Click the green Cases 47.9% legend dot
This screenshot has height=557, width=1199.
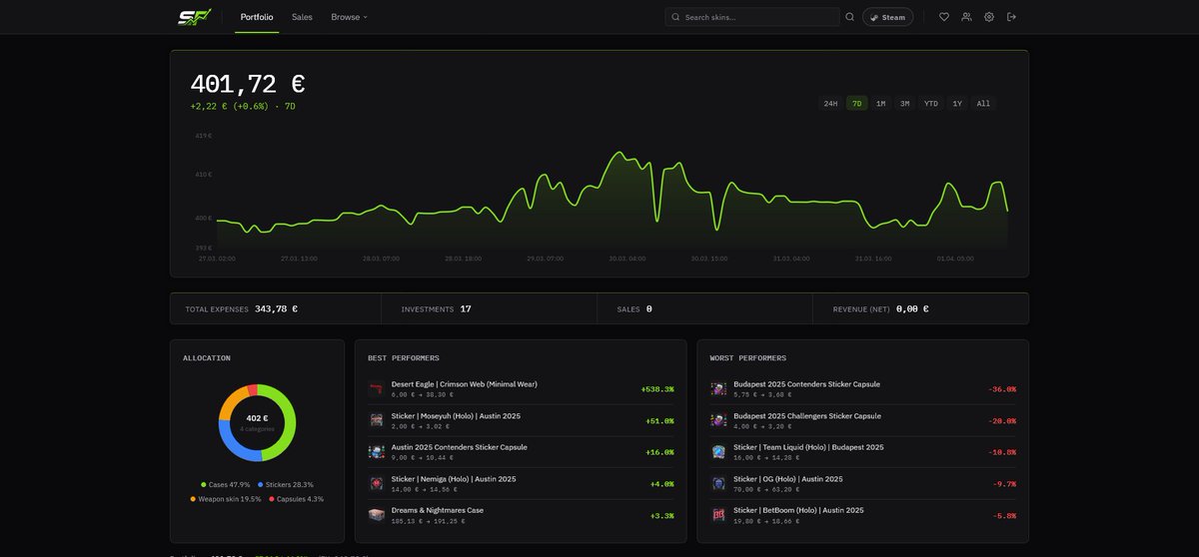point(203,485)
